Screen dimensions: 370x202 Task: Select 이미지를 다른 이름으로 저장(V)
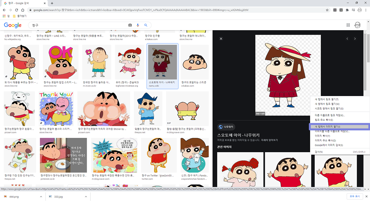point(339,131)
